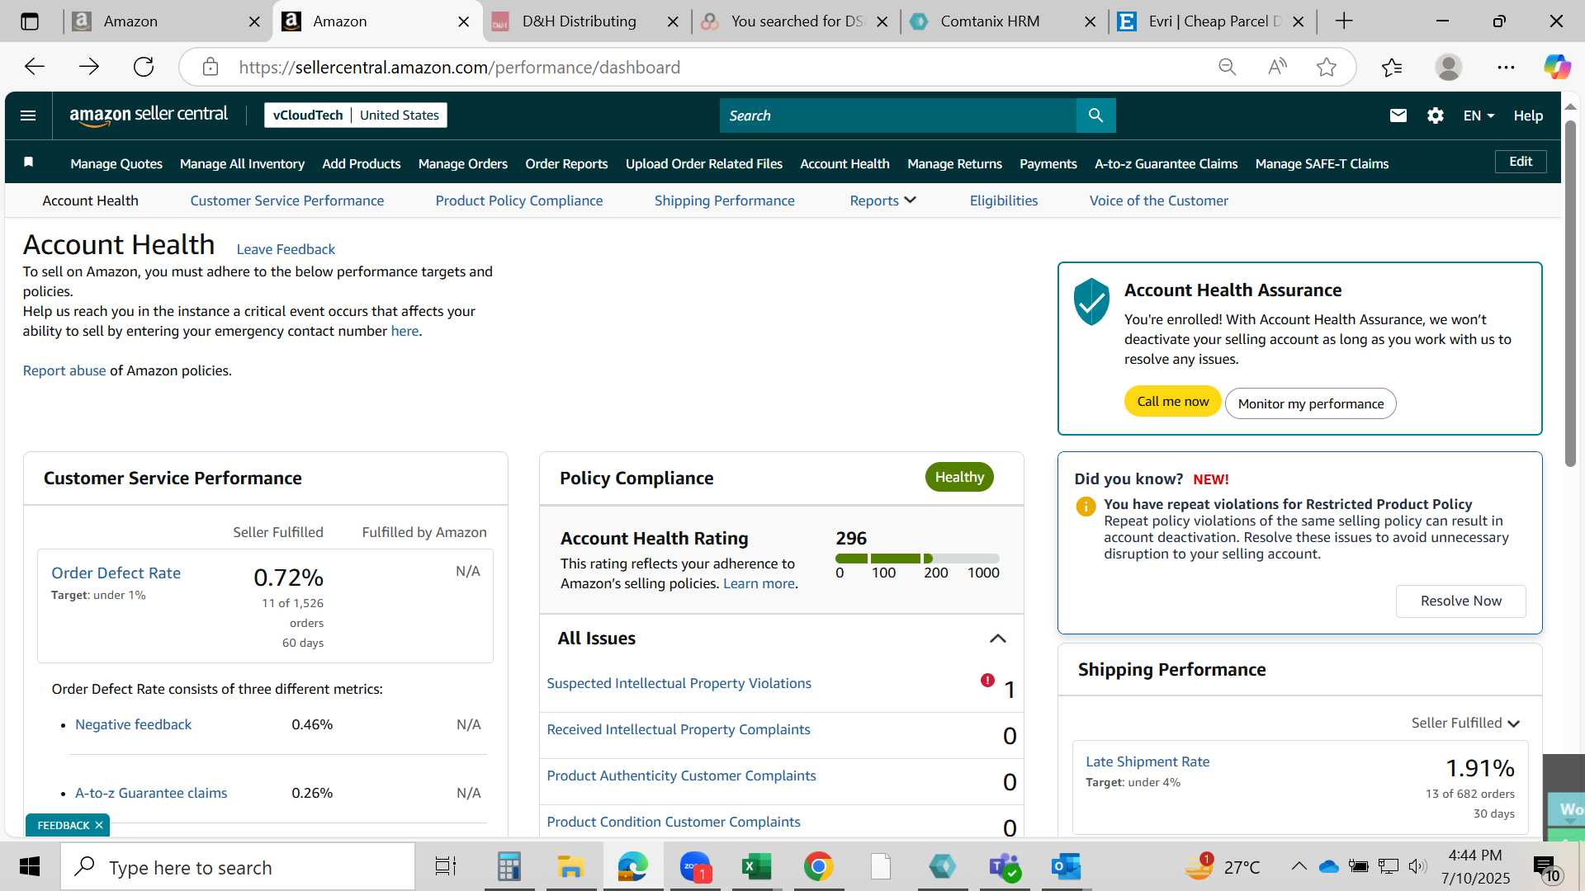Click the Call me now button
This screenshot has width=1585, height=891.
pyautogui.click(x=1172, y=402)
